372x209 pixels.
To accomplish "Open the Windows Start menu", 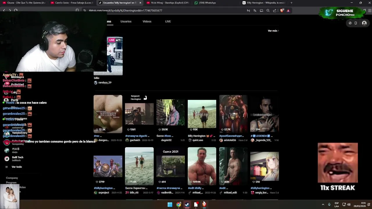I will pos(170,205).
